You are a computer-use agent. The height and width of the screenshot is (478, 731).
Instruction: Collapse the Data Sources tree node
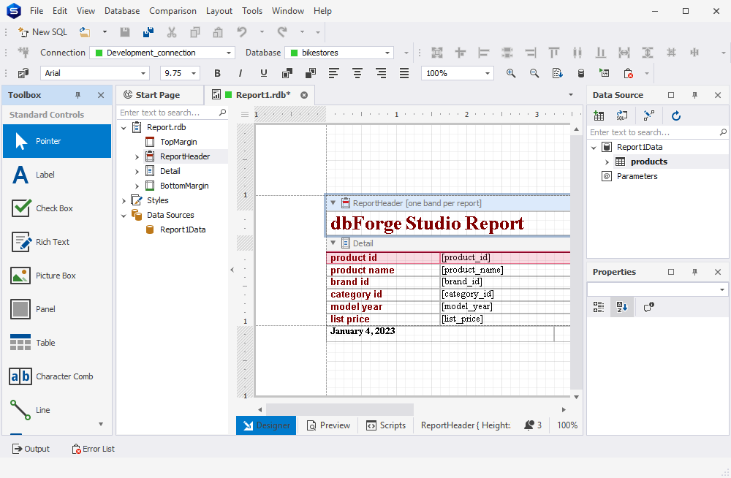124,216
